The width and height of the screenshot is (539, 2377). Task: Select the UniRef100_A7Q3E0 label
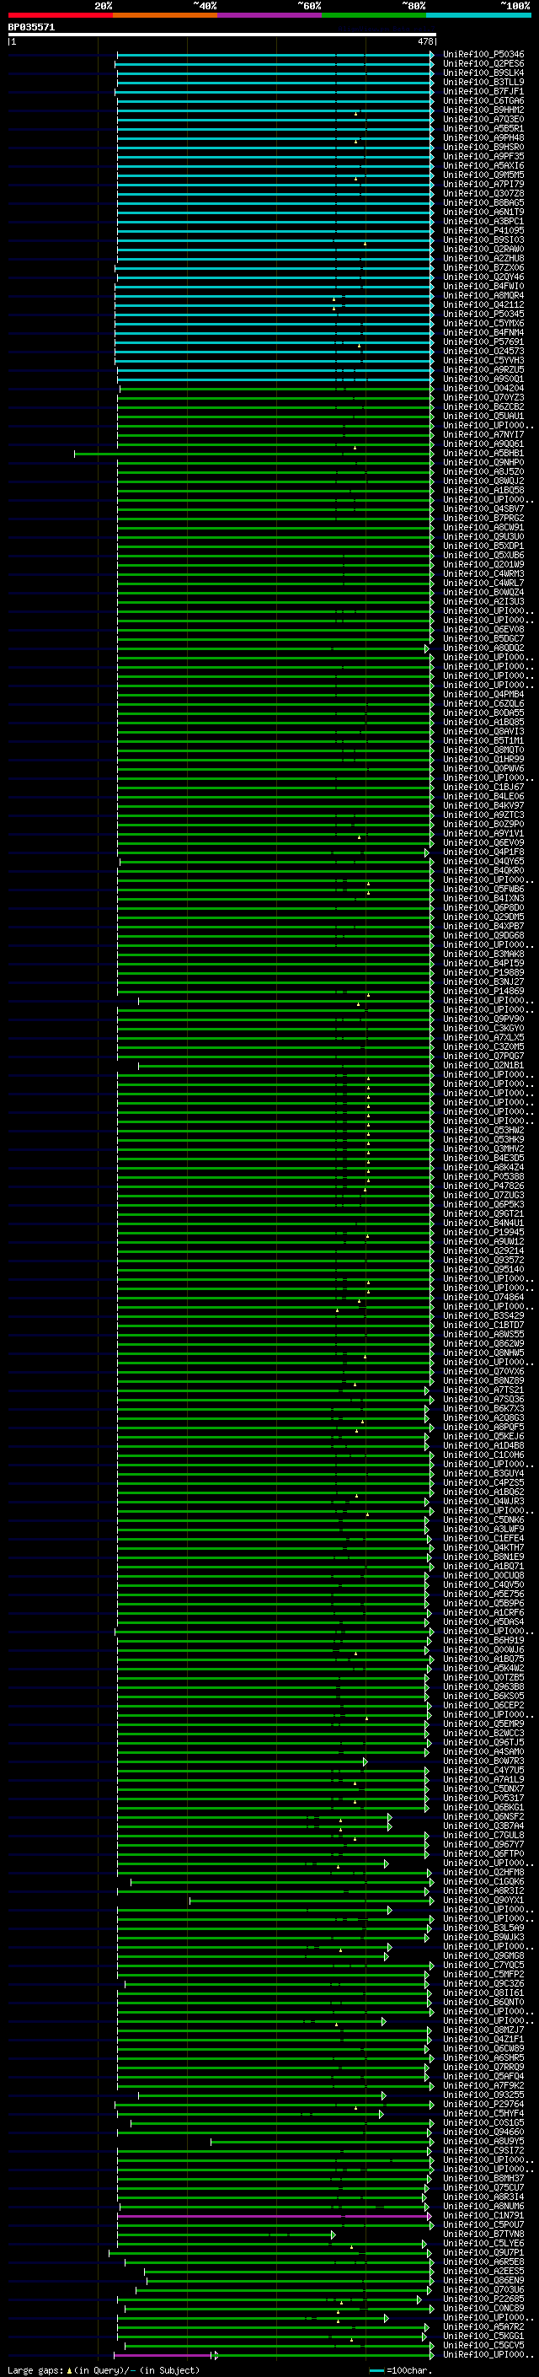(x=483, y=119)
